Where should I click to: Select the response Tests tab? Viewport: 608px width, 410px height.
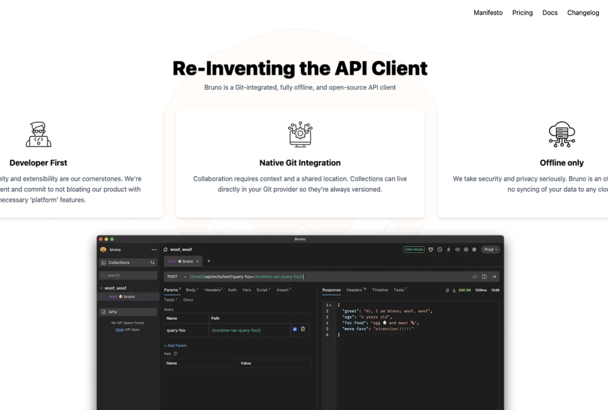click(x=400, y=290)
